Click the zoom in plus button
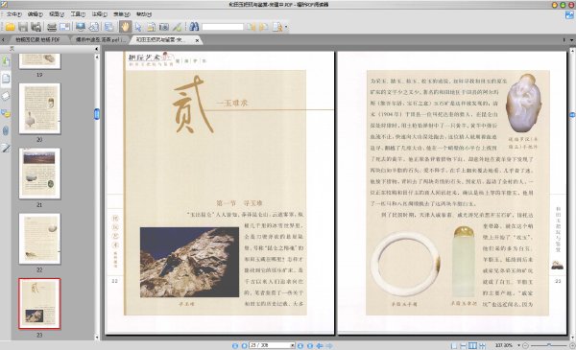The image size is (576, 350). pos(572,345)
